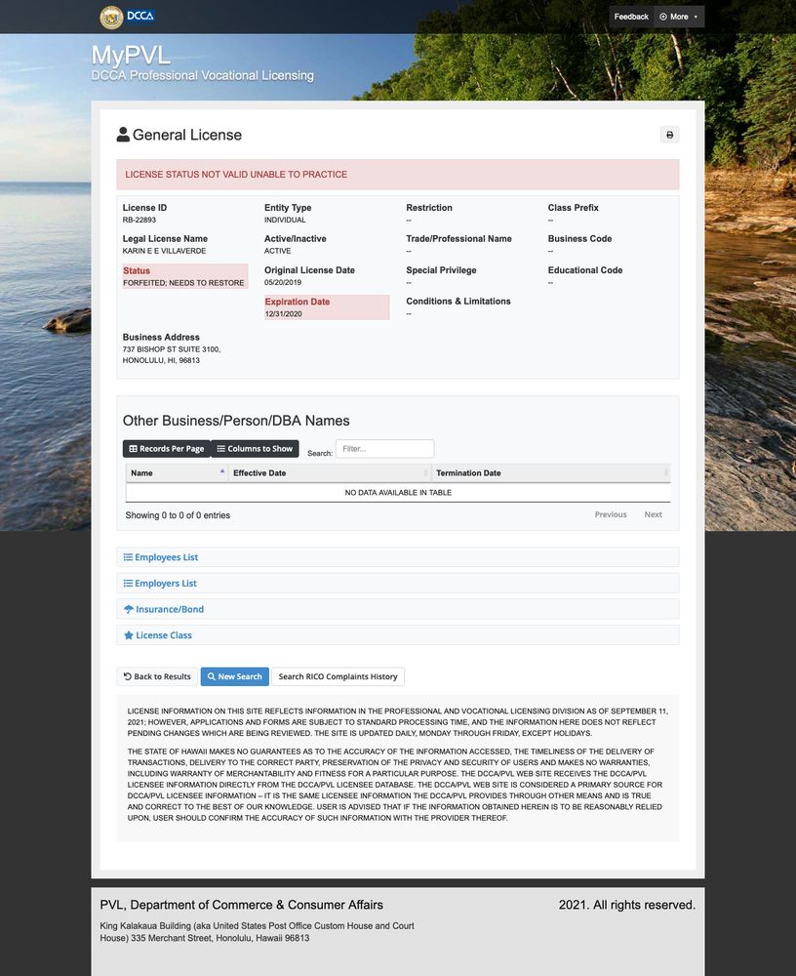The height and width of the screenshot is (976, 796).
Task: Click the DCCA logo in header
Action: coord(139,17)
